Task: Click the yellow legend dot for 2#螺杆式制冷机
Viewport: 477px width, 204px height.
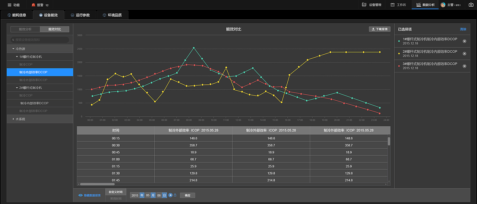Action: (399, 54)
